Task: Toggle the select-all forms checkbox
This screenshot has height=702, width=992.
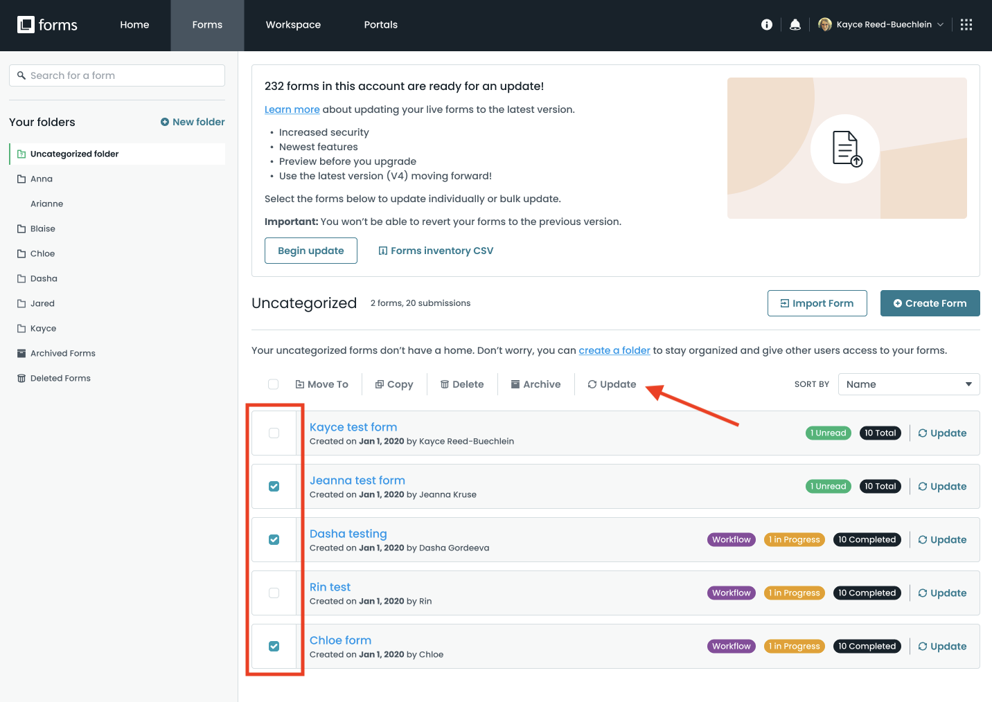Action: (x=274, y=384)
